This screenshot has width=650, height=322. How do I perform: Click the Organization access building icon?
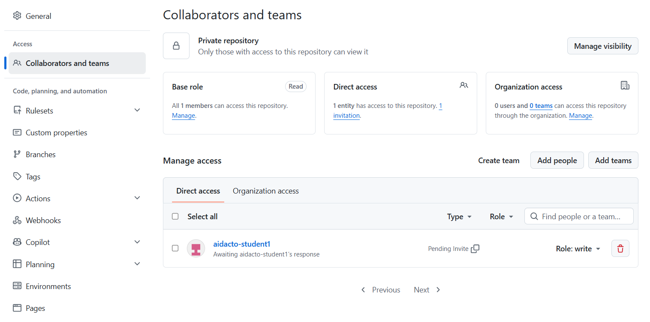(625, 85)
